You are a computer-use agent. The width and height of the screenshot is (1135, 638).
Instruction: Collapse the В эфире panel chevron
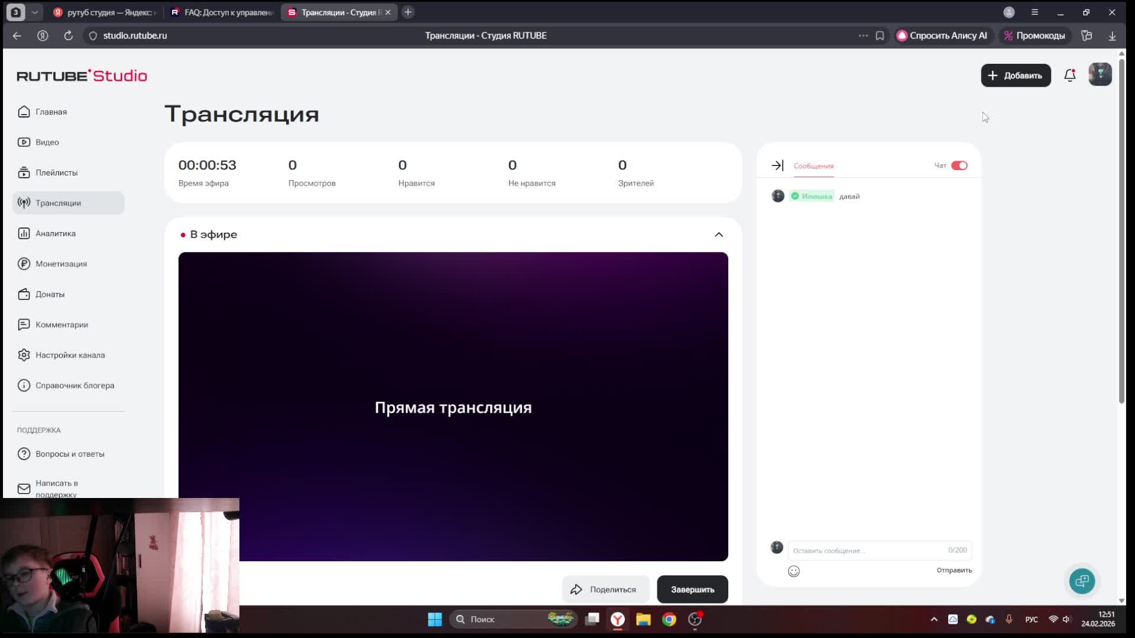click(x=719, y=235)
